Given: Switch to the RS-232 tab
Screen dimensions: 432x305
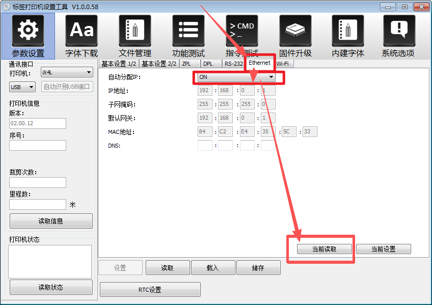Looking at the screenshot, I should point(234,64).
